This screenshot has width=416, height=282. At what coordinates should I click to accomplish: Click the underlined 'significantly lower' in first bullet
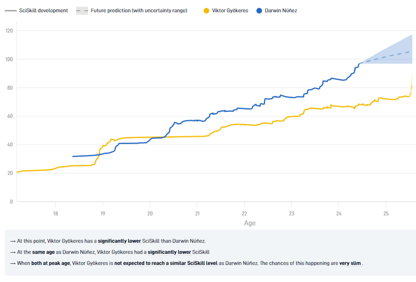[x=119, y=241]
